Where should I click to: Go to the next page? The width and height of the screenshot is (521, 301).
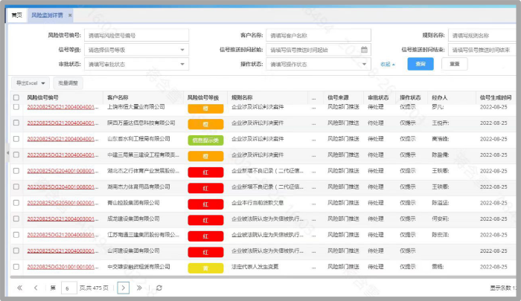(x=124, y=288)
